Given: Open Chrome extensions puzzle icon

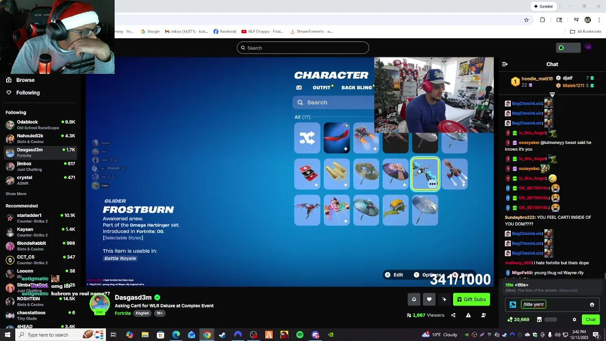Looking at the screenshot, I should [543, 20].
